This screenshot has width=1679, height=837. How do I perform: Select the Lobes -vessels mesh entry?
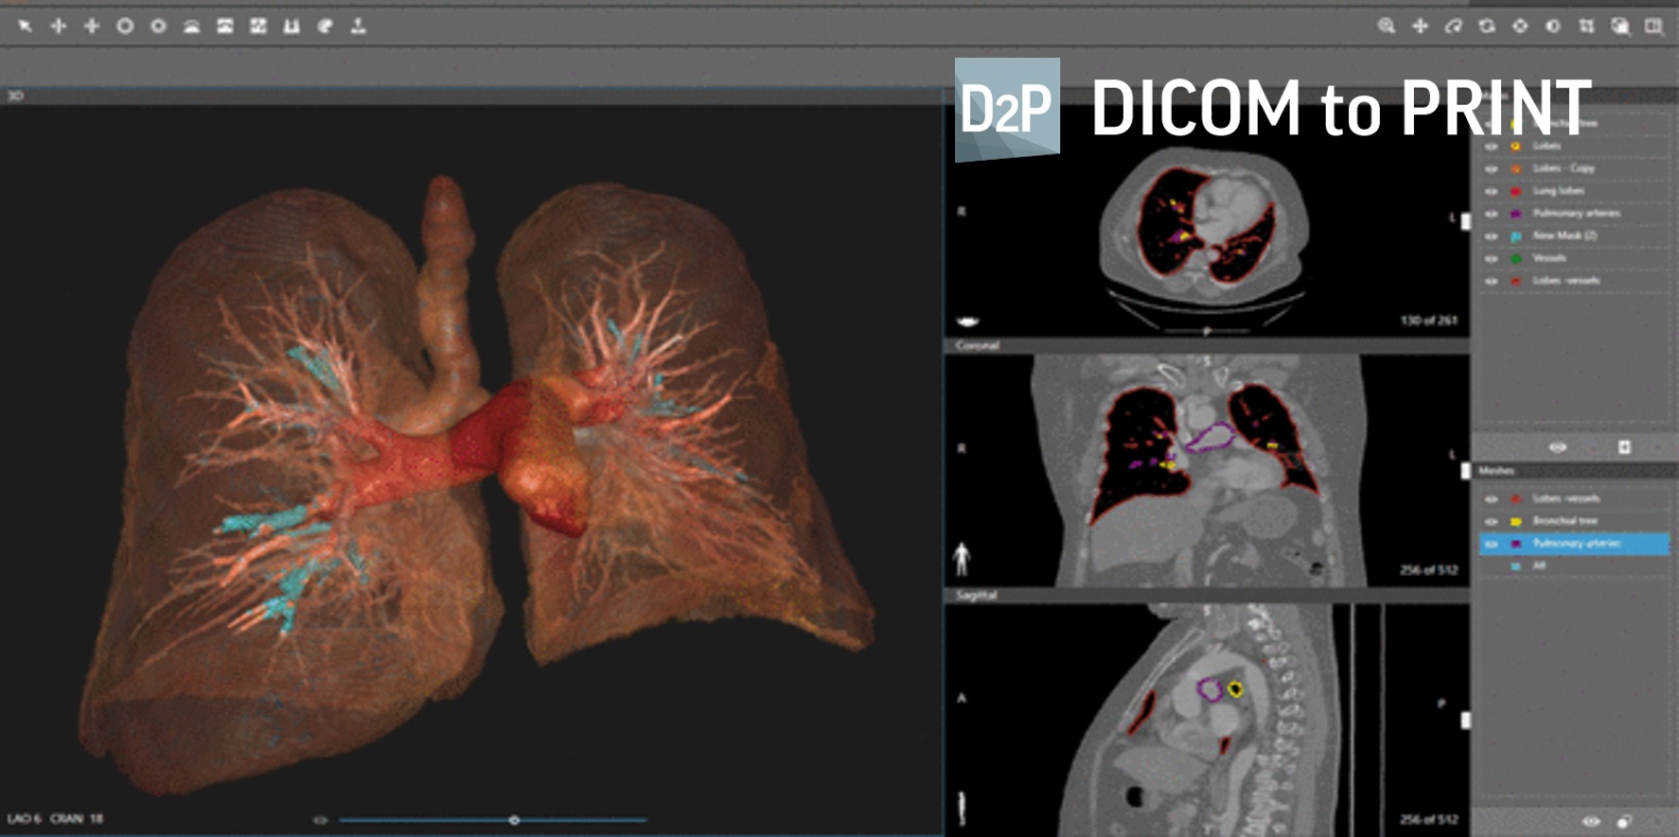(1565, 498)
